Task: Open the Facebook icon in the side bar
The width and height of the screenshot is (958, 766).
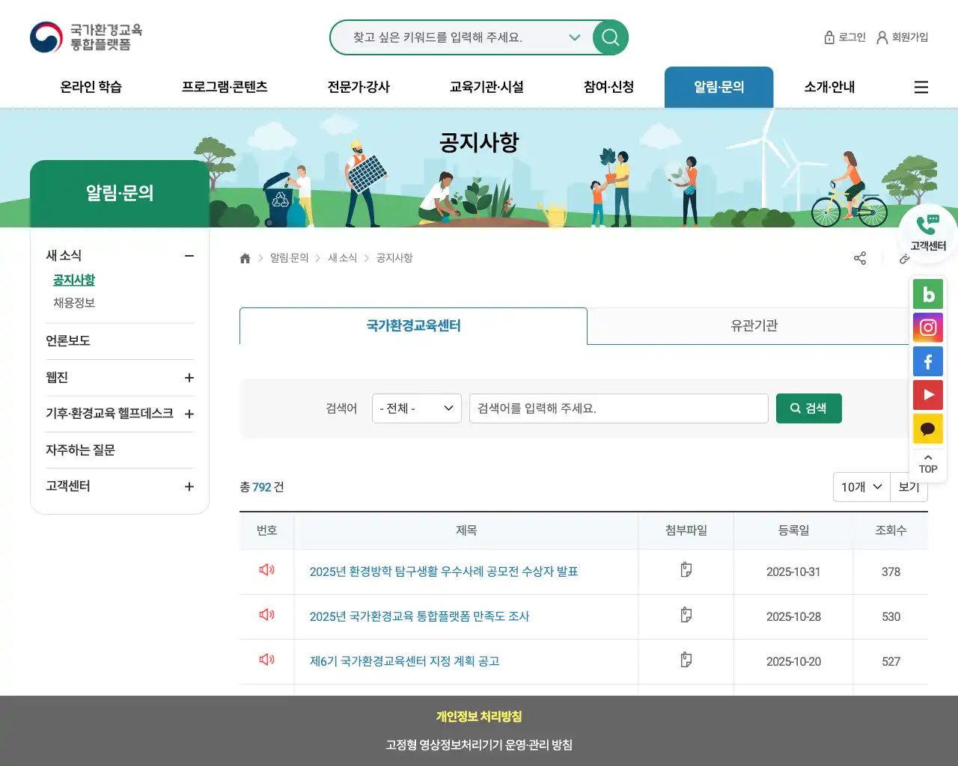Action: [x=928, y=361]
